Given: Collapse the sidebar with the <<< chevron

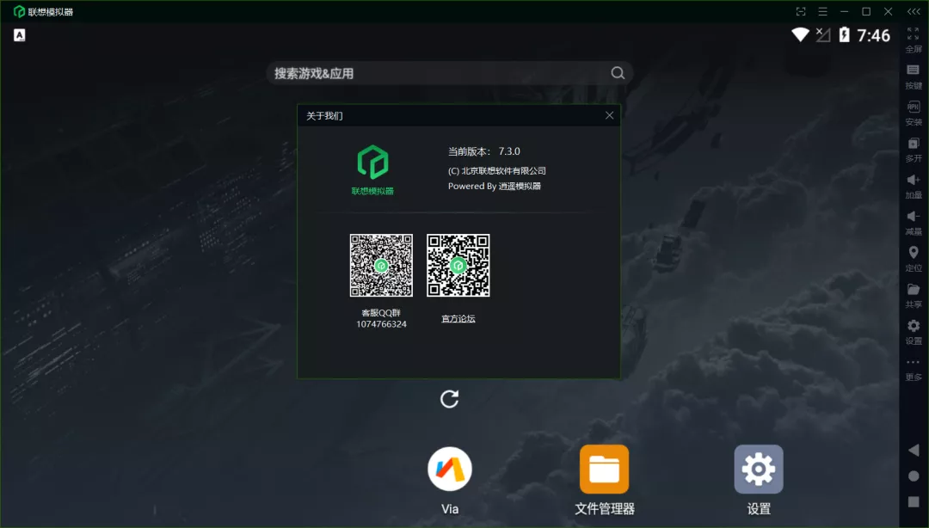Looking at the screenshot, I should pos(913,11).
